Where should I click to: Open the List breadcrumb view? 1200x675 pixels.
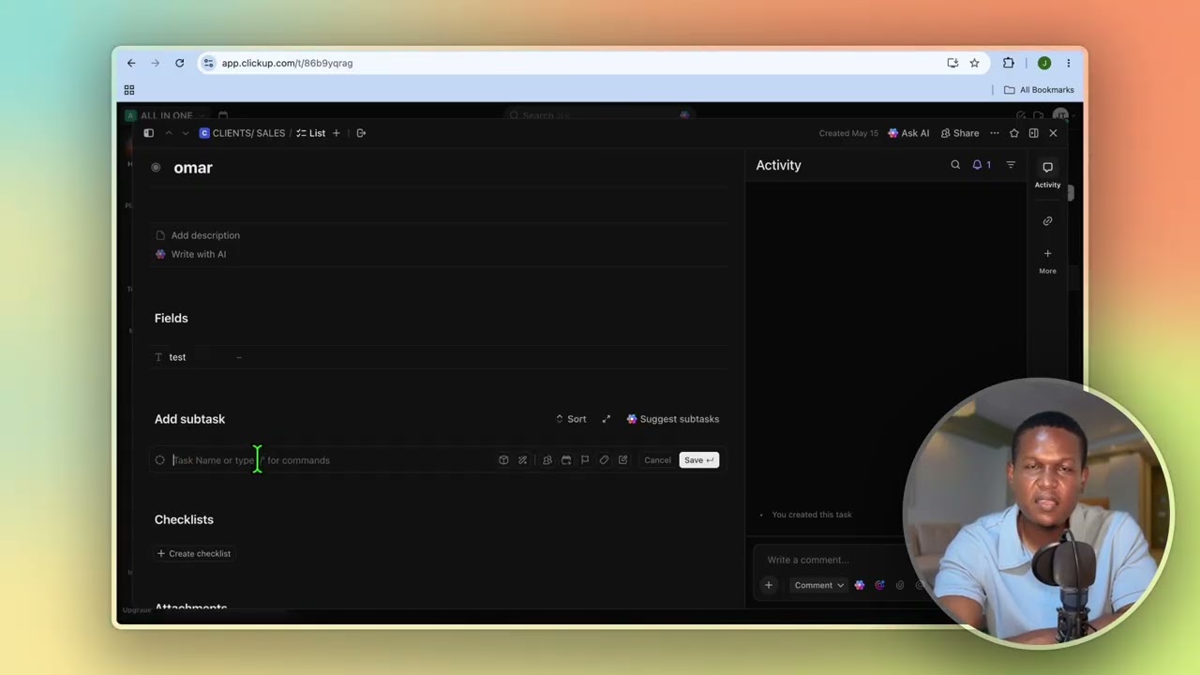click(311, 133)
